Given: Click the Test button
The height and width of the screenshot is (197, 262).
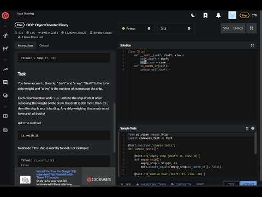Looking at the screenshot, I should (x=231, y=184).
